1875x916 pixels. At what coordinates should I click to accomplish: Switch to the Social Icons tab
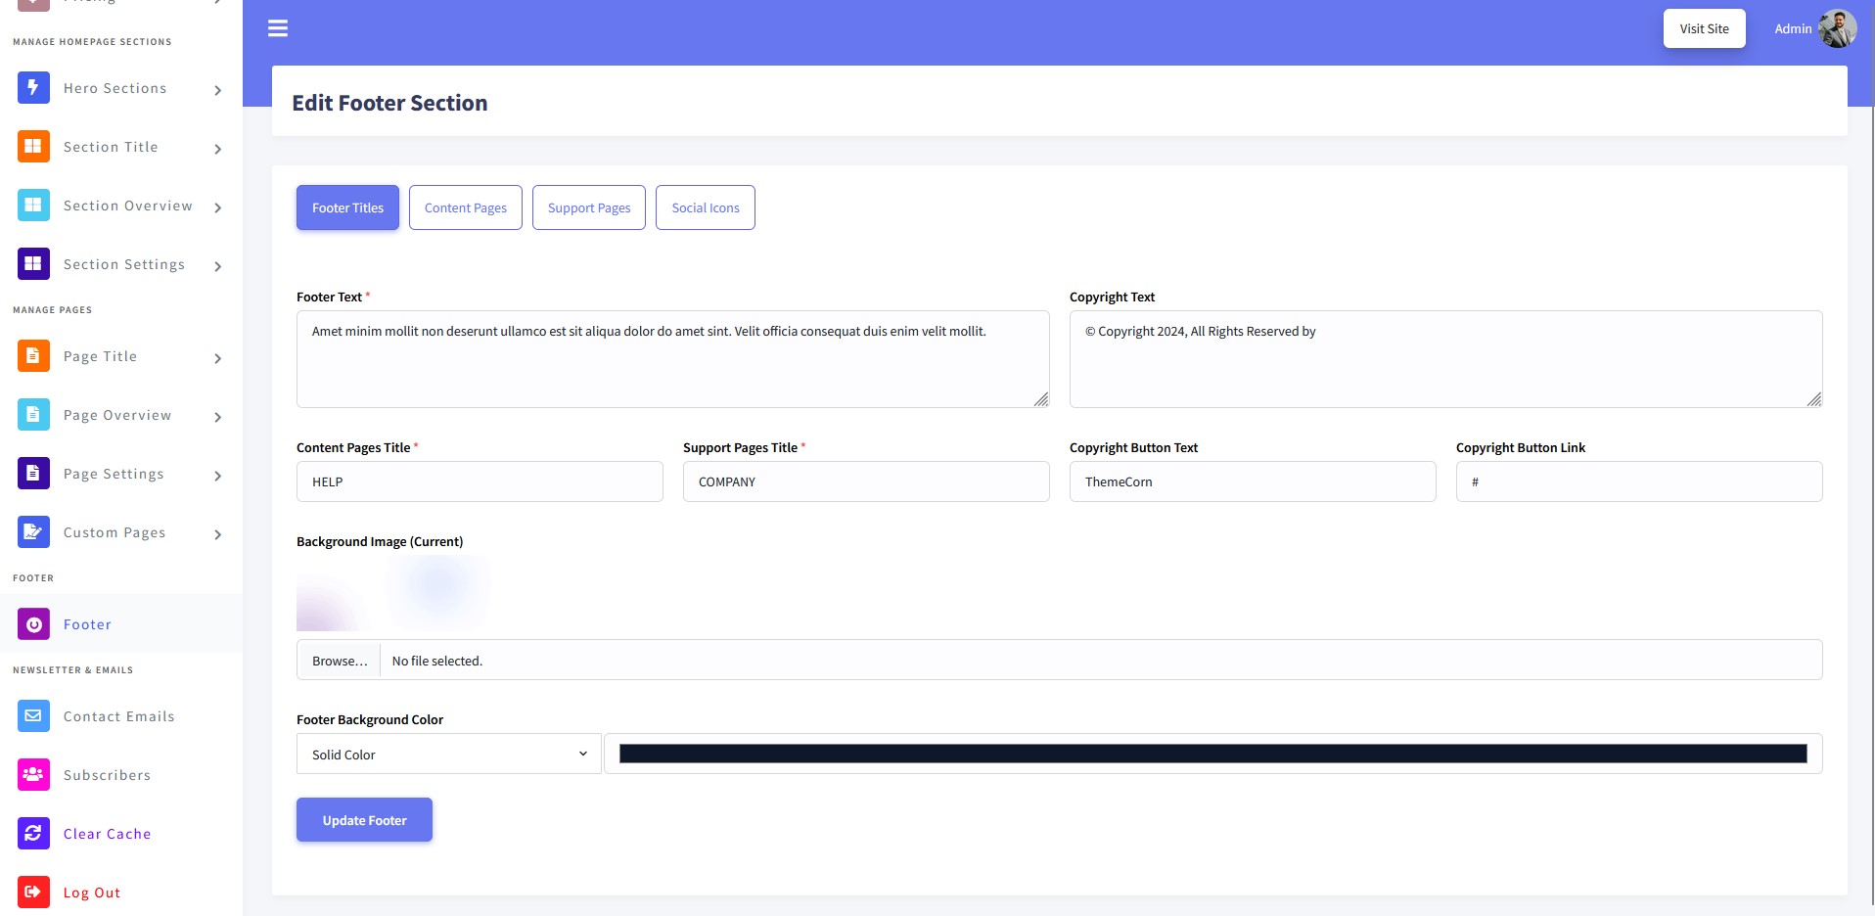(x=706, y=207)
